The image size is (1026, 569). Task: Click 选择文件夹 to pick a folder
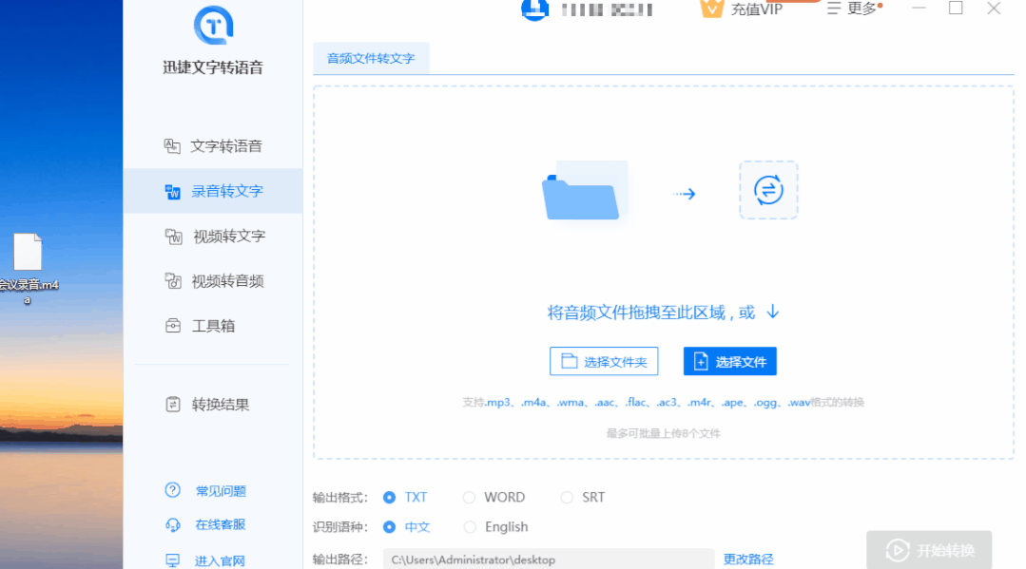(603, 361)
